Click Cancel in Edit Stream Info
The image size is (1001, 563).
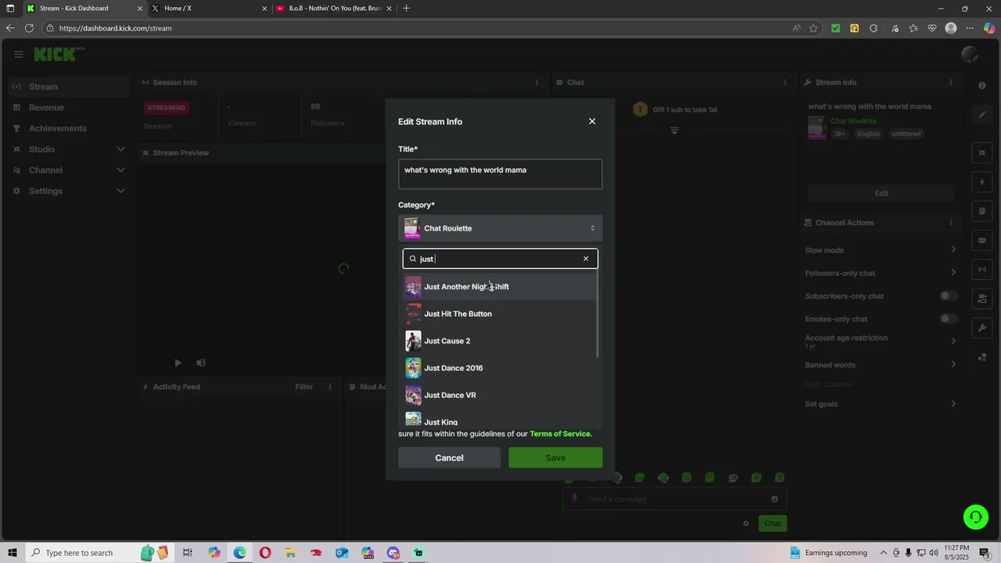449,457
